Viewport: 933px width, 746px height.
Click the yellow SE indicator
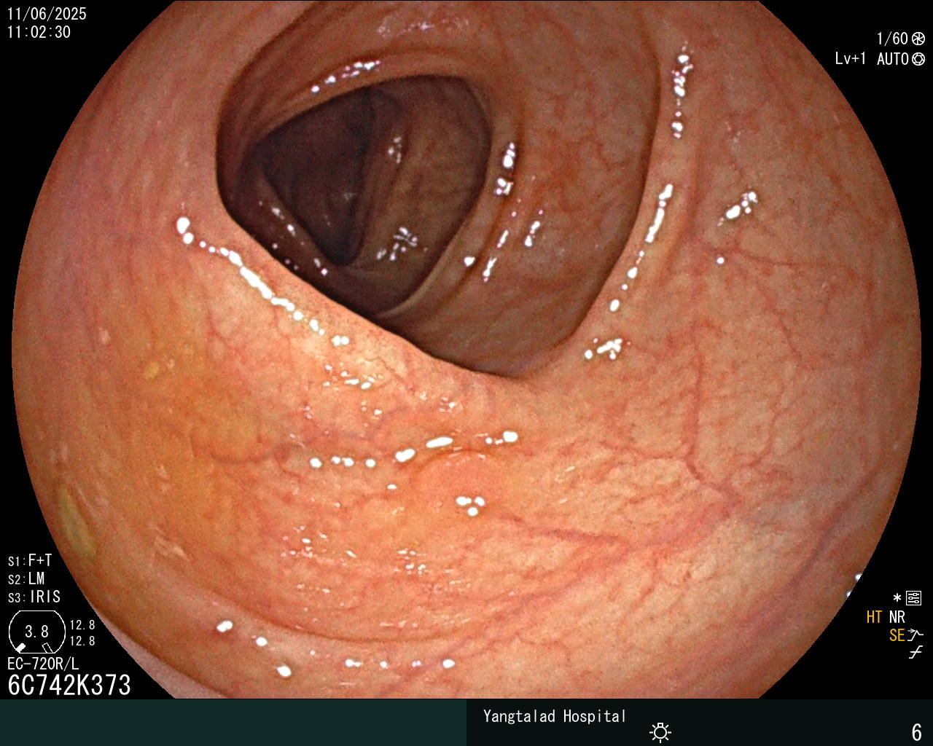897,635
